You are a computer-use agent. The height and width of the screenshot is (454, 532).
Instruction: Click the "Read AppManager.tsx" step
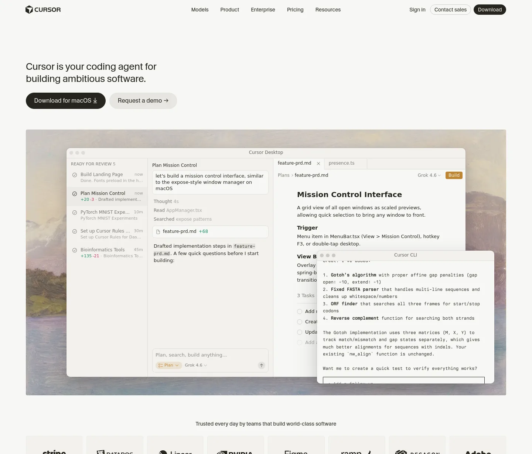(x=178, y=210)
